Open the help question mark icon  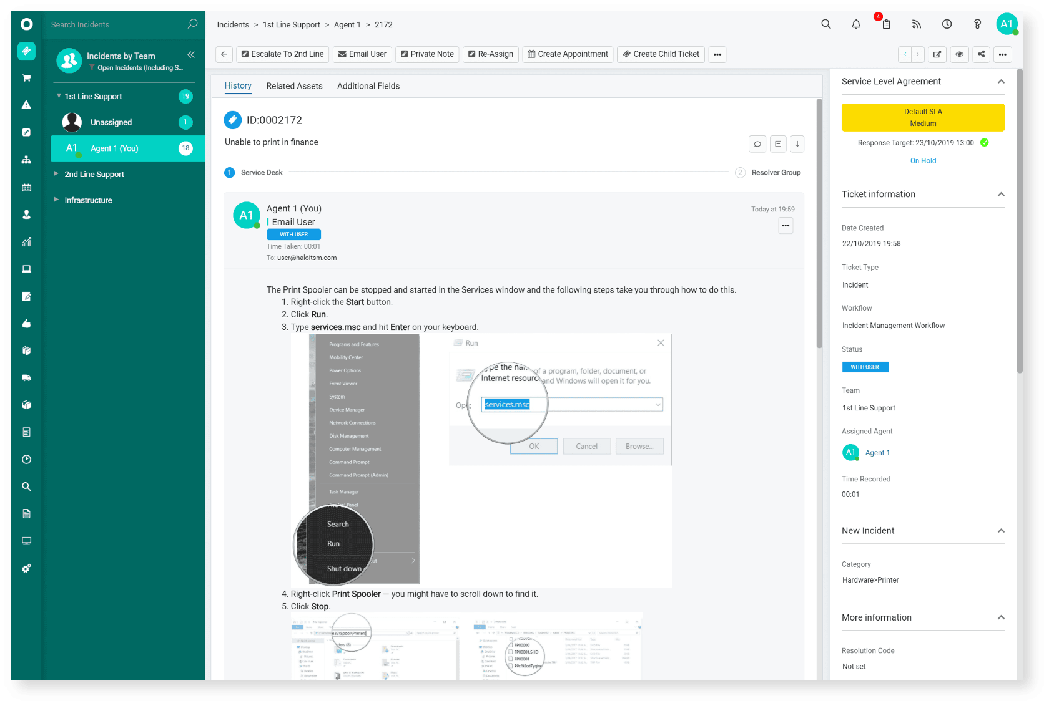point(977,24)
